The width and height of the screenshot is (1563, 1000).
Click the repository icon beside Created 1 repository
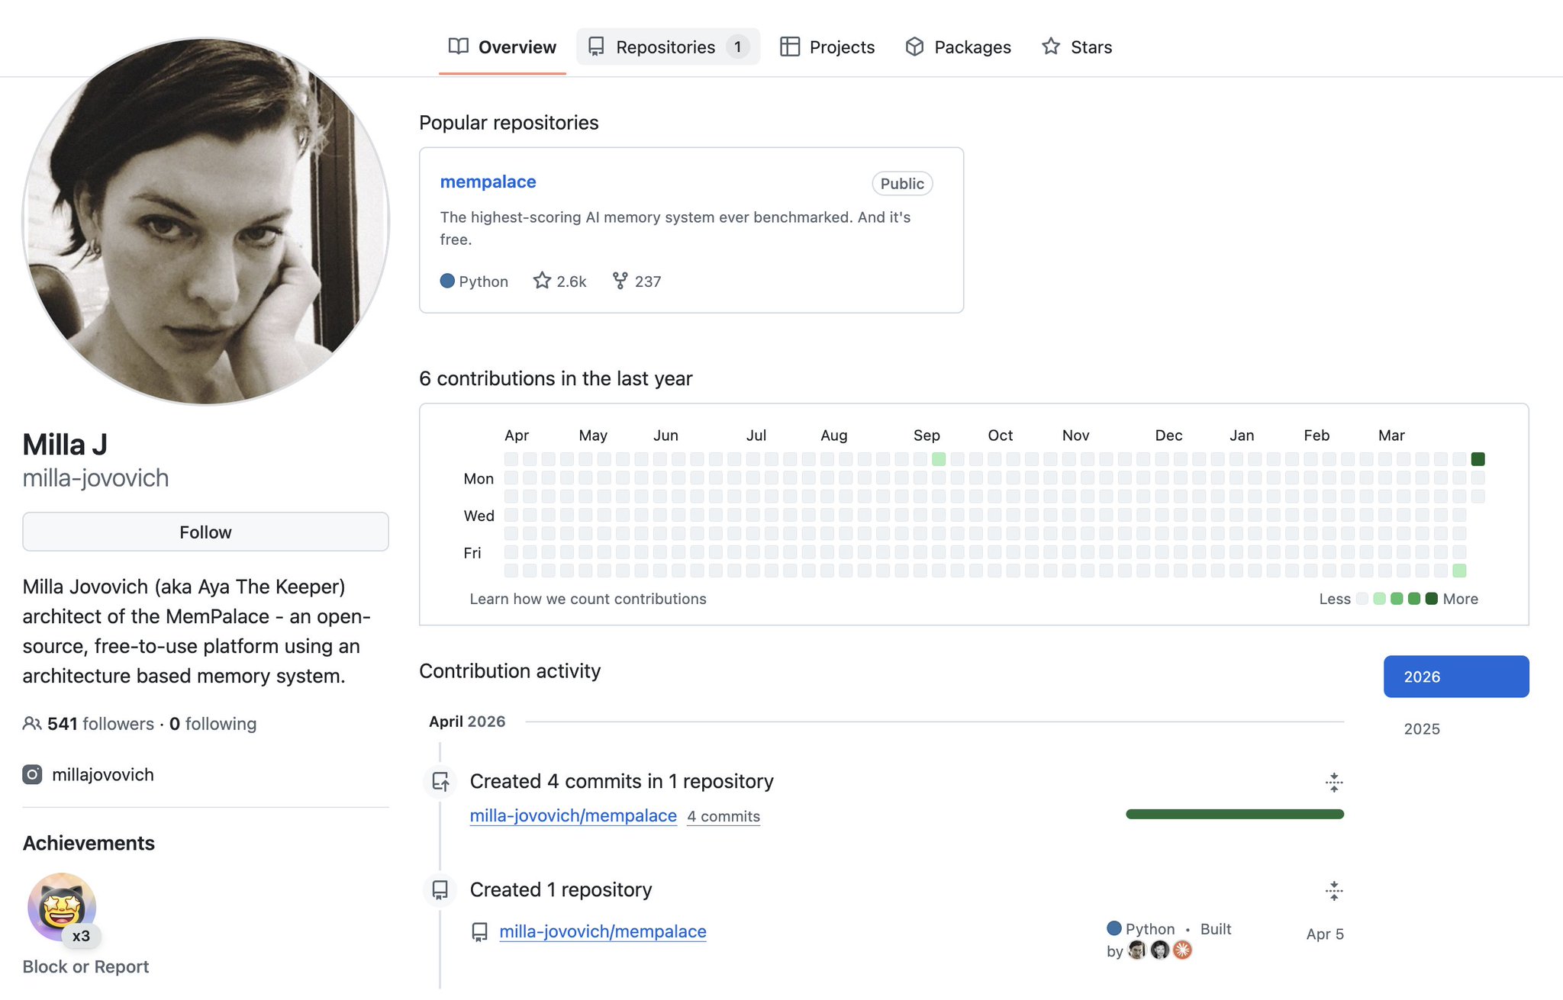pyautogui.click(x=440, y=890)
